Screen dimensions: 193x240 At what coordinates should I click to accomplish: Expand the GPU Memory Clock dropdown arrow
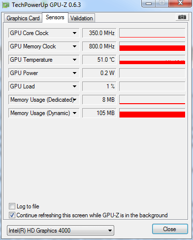[74, 46]
